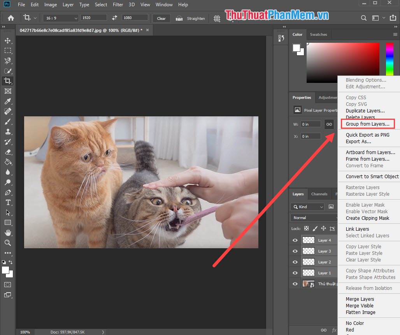Click the Straighten button in crop options
Screen dimensions: 400x335
point(190,18)
